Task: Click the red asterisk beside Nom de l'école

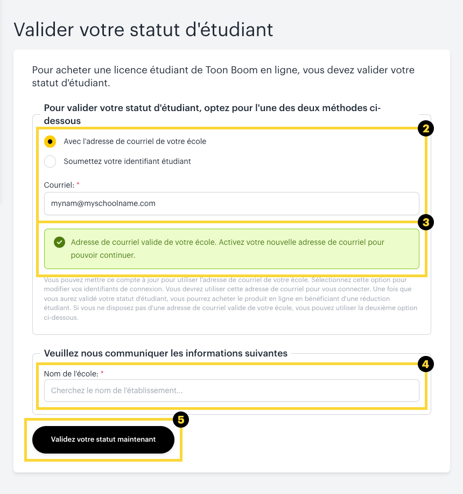Action: [x=102, y=373]
